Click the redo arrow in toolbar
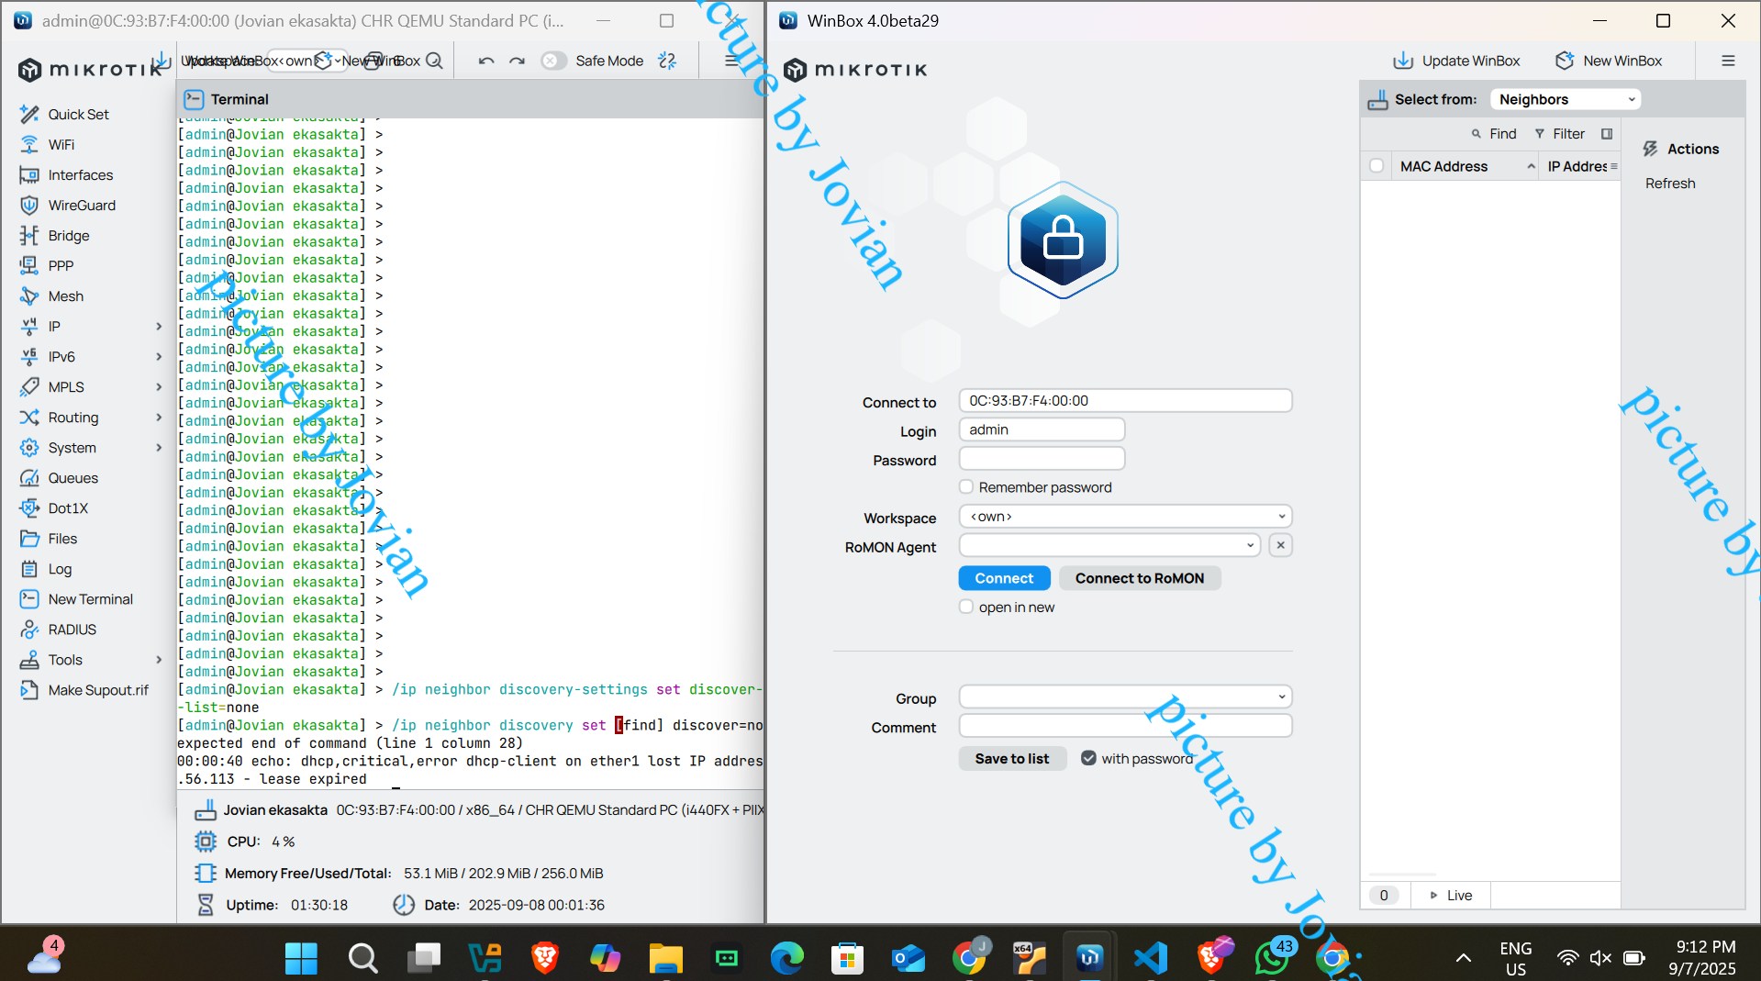Screen dimensions: 1761x981 518,61
